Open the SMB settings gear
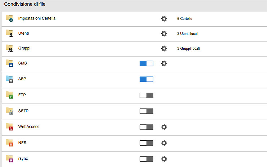 pos(164,63)
